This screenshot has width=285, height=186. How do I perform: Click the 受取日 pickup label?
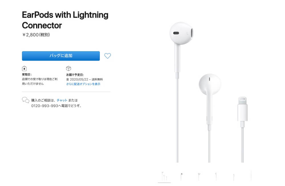point(27,75)
